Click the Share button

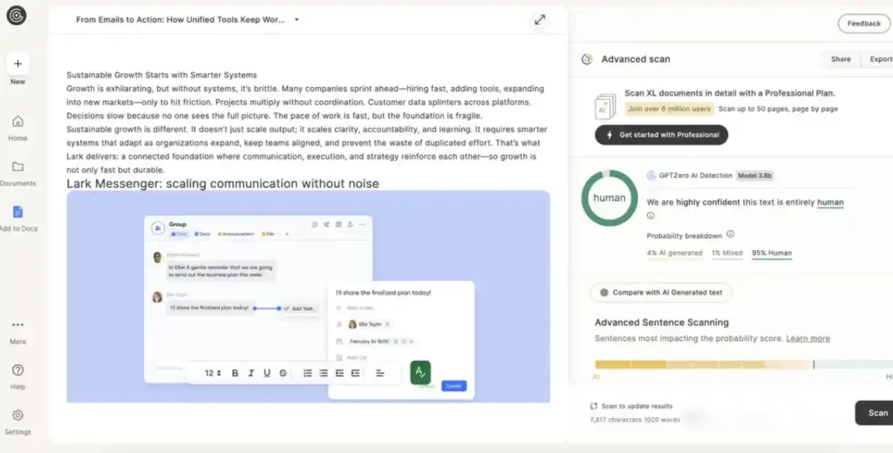click(x=841, y=59)
